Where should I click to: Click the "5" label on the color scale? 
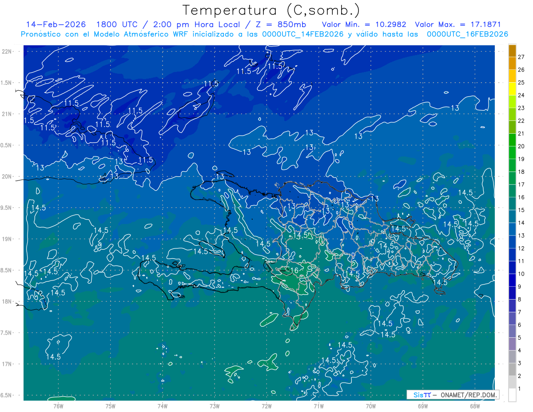[520, 338]
